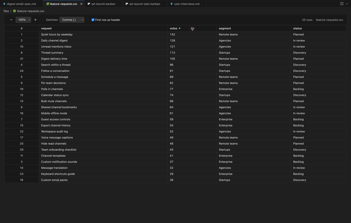Select the Pin team decisions cell
The width and height of the screenshot is (351, 223).
tap(103, 83)
